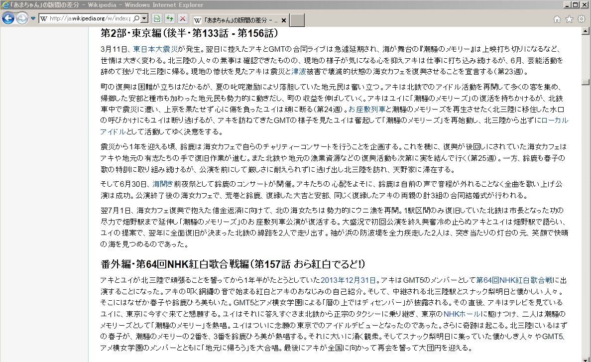
Task: Open the お座敷列車 link
Action: 367,110
